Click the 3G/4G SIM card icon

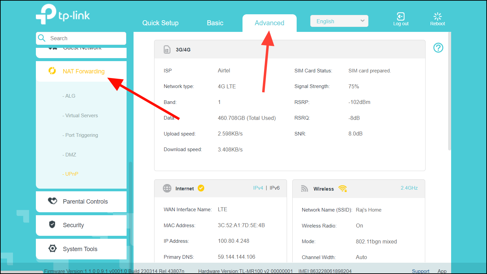click(167, 49)
